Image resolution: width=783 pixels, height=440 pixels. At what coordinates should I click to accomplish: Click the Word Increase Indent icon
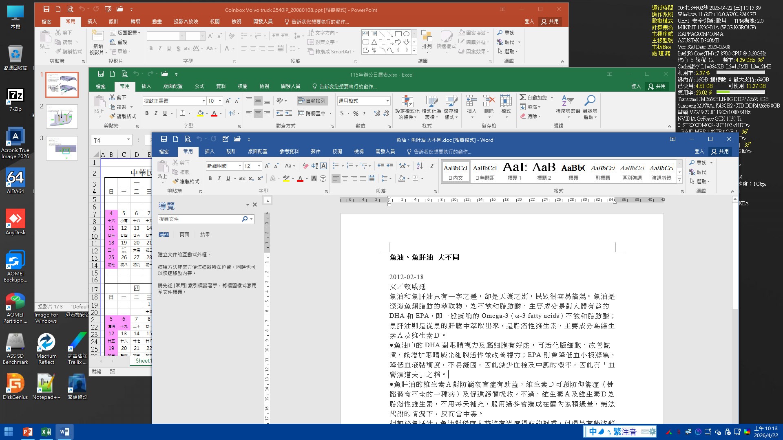coord(390,166)
